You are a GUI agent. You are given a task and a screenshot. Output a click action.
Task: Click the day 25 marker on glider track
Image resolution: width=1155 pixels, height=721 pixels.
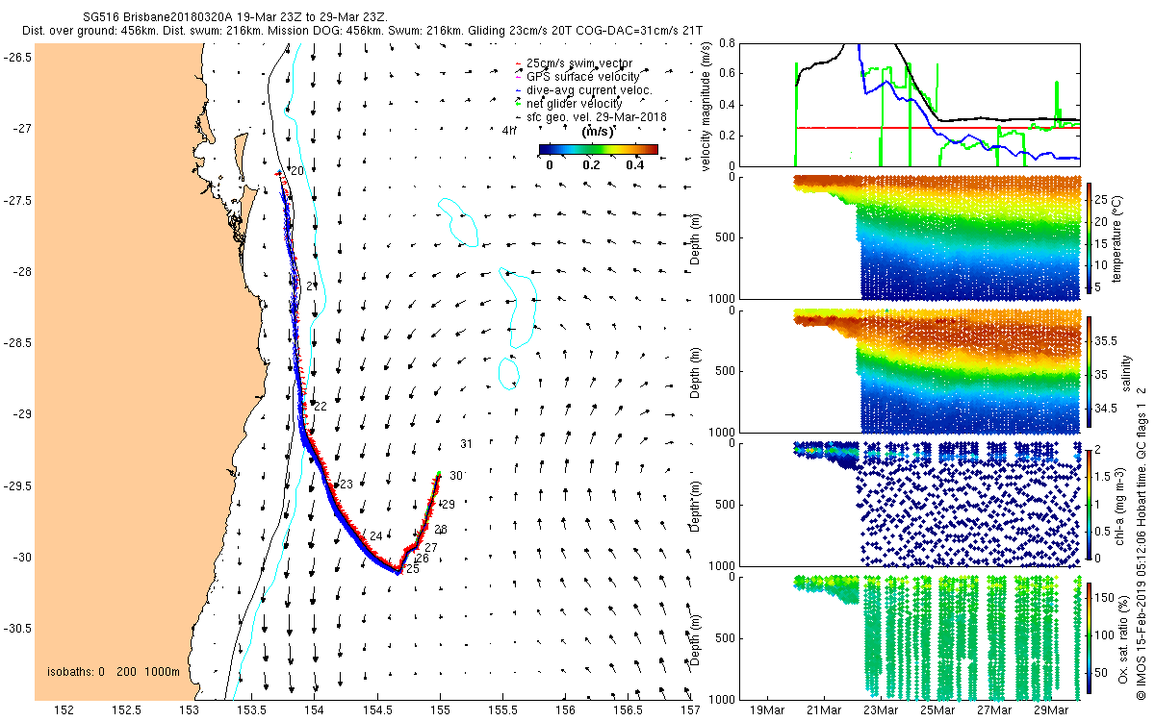point(412,569)
